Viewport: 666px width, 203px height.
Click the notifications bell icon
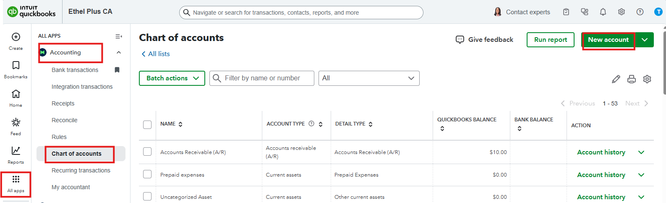(603, 12)
